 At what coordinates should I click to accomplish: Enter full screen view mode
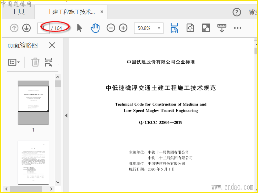coord(206,28)
